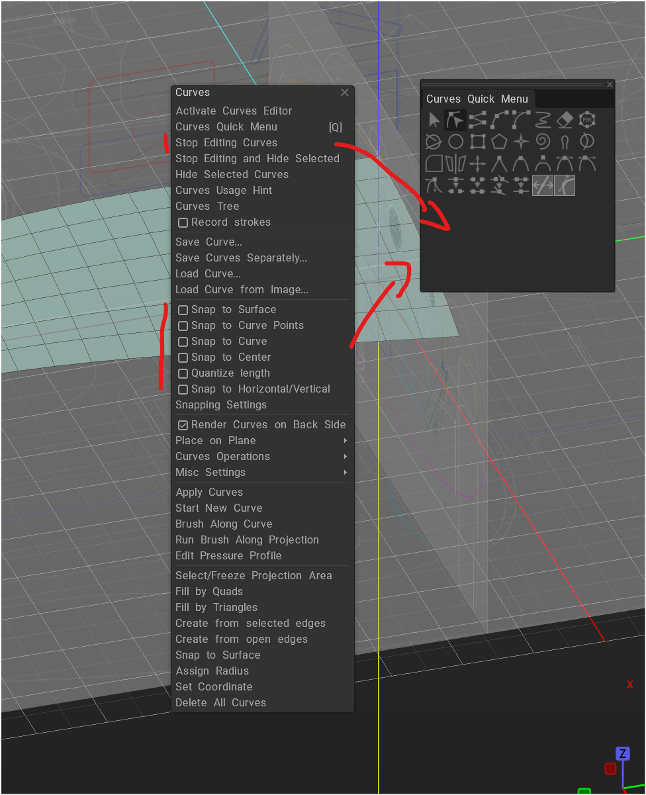646x795 pixels.
Task: Enable the Snap to Surface checkbox
Action: (183, 310)
